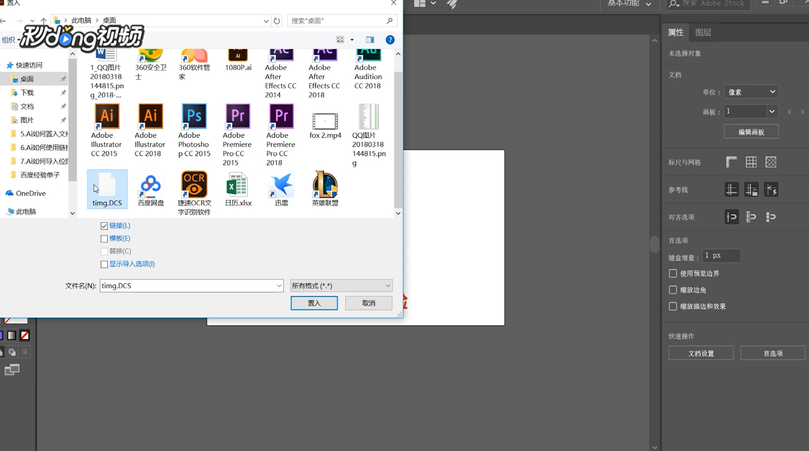Click the 搜索"桌面" search box

tap(341, 21)
